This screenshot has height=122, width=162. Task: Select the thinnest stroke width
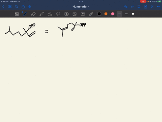pos(119,14)
